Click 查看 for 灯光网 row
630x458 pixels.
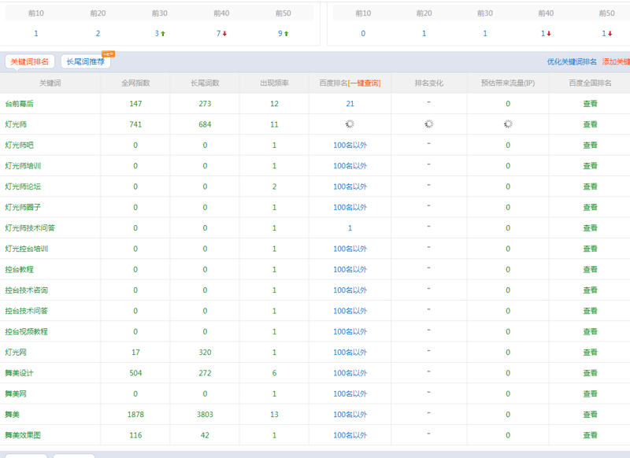tap(590, 353)
